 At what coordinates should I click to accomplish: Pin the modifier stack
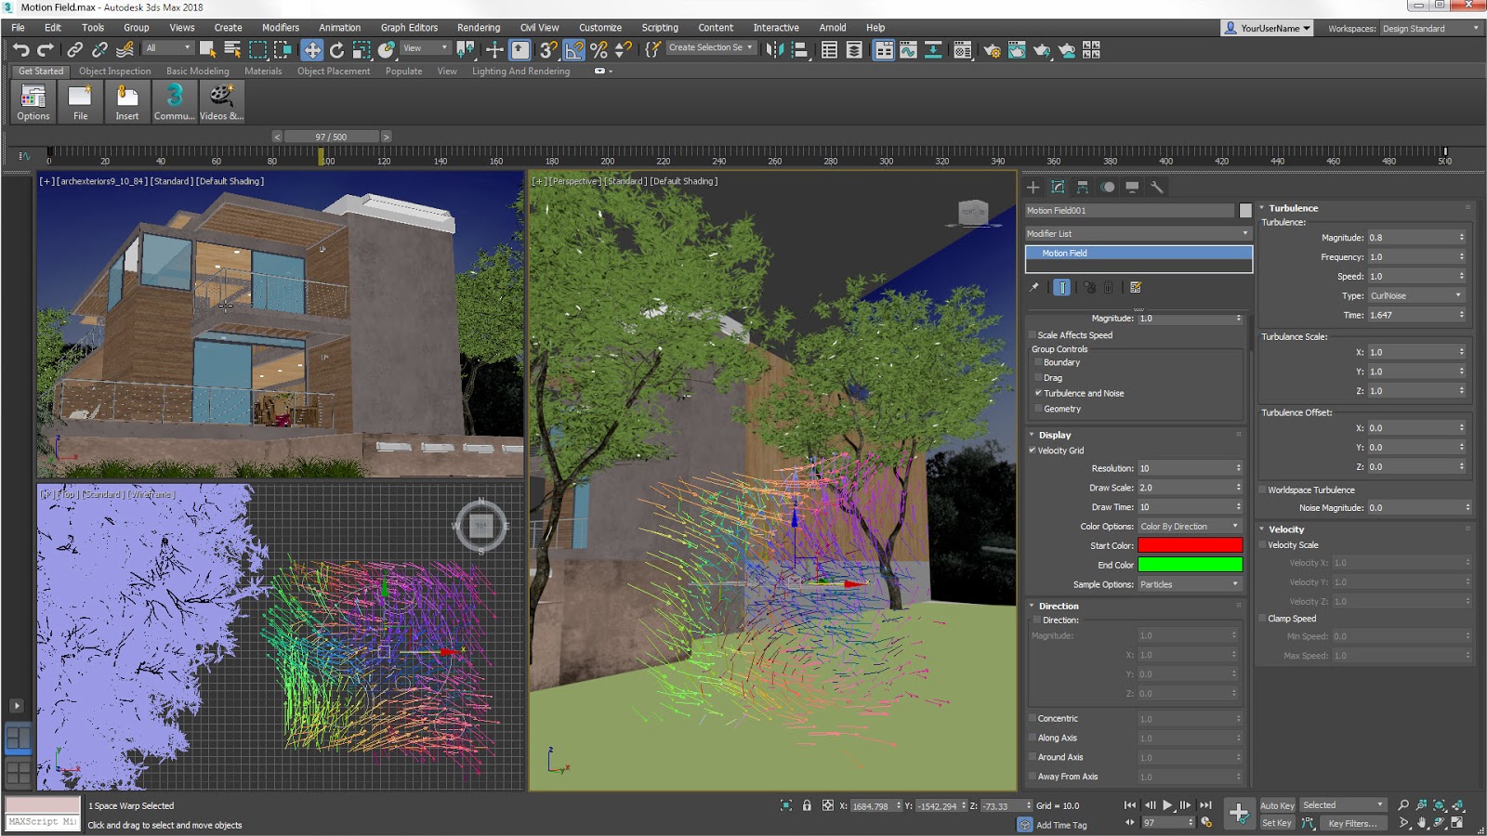pos(1033,287)
